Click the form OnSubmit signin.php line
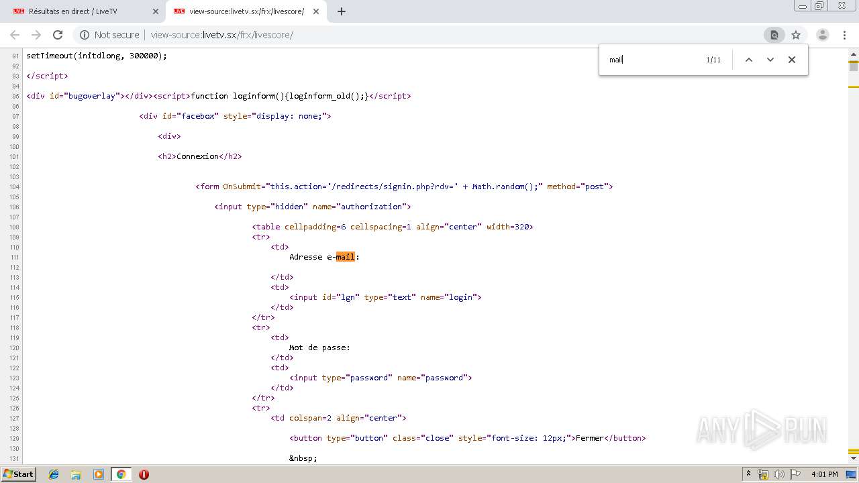 coord(404,186)
